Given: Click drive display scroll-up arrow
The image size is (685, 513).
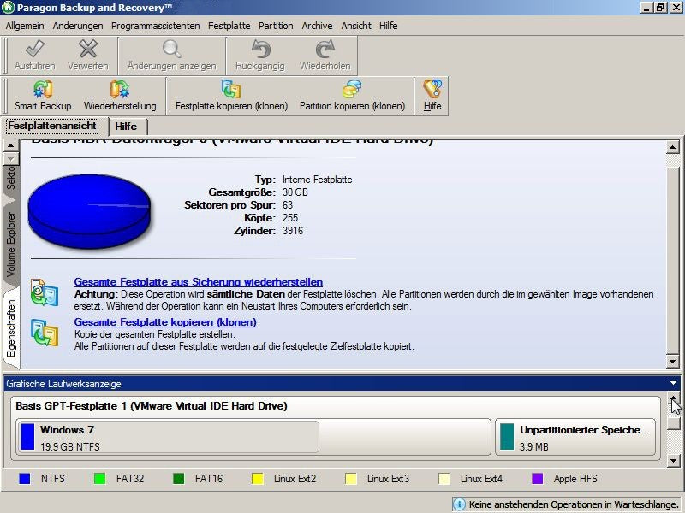Looking at the screenshot, I should tap(674, 398).
